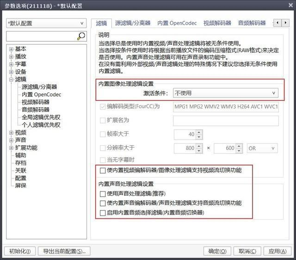Open the 视频解码器 tab
Screen dimensions: 296x260
click(217, 23)
